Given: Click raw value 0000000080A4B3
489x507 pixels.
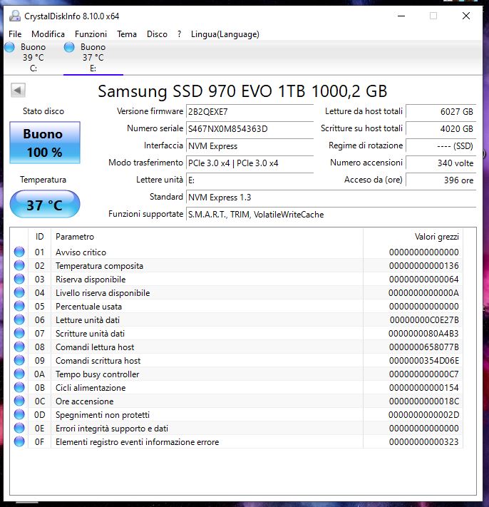Looking at the screenshot, I should (x=423, y=334).
